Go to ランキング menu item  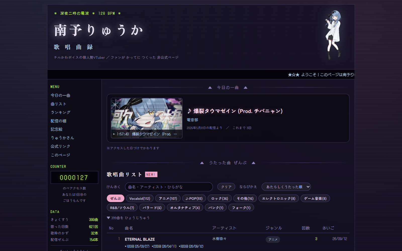[x=60, y=112]
